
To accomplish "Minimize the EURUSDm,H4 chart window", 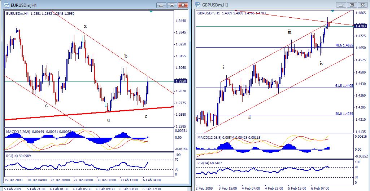I will pos(161,5).
